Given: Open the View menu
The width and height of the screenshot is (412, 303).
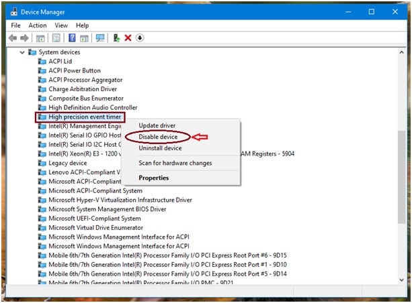Looking at the screenshot, I should coord(61,25).
